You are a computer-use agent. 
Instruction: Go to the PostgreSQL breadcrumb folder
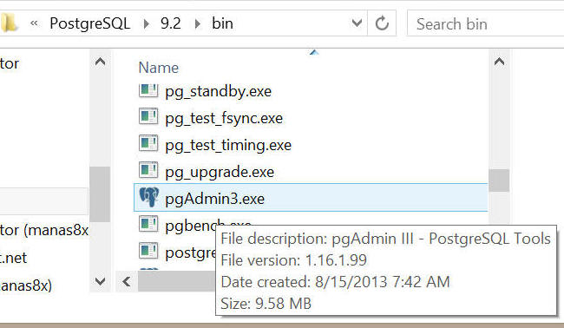coord(90,23)
